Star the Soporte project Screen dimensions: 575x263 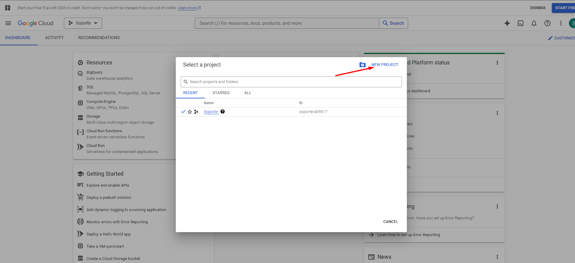point(190,112)
